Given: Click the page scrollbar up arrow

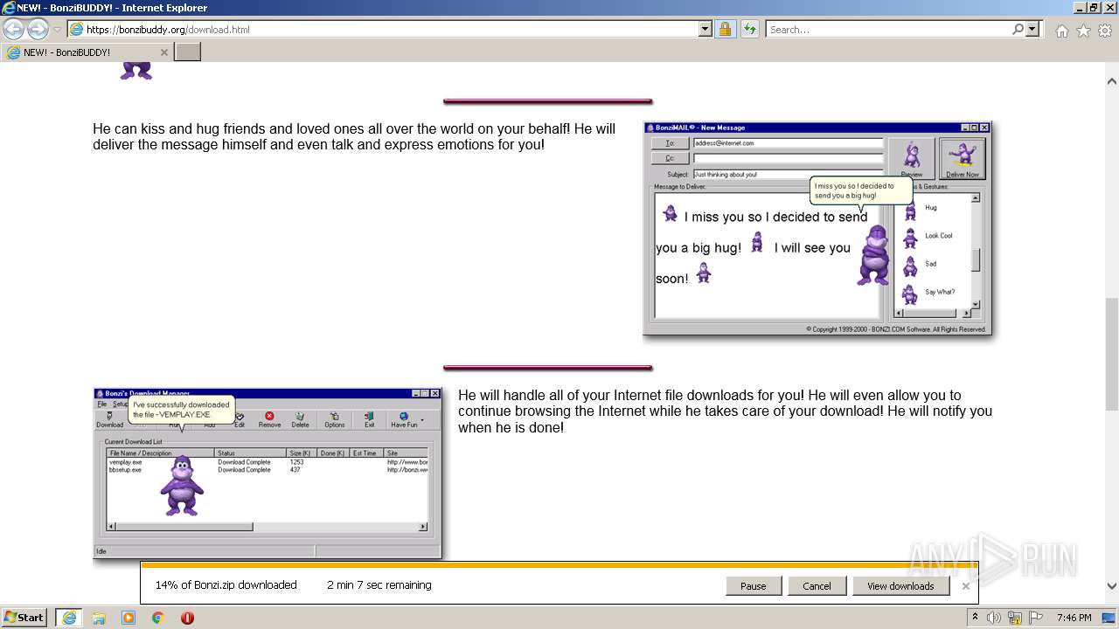Looking at the screenshot, I should tap(1112, 81).
